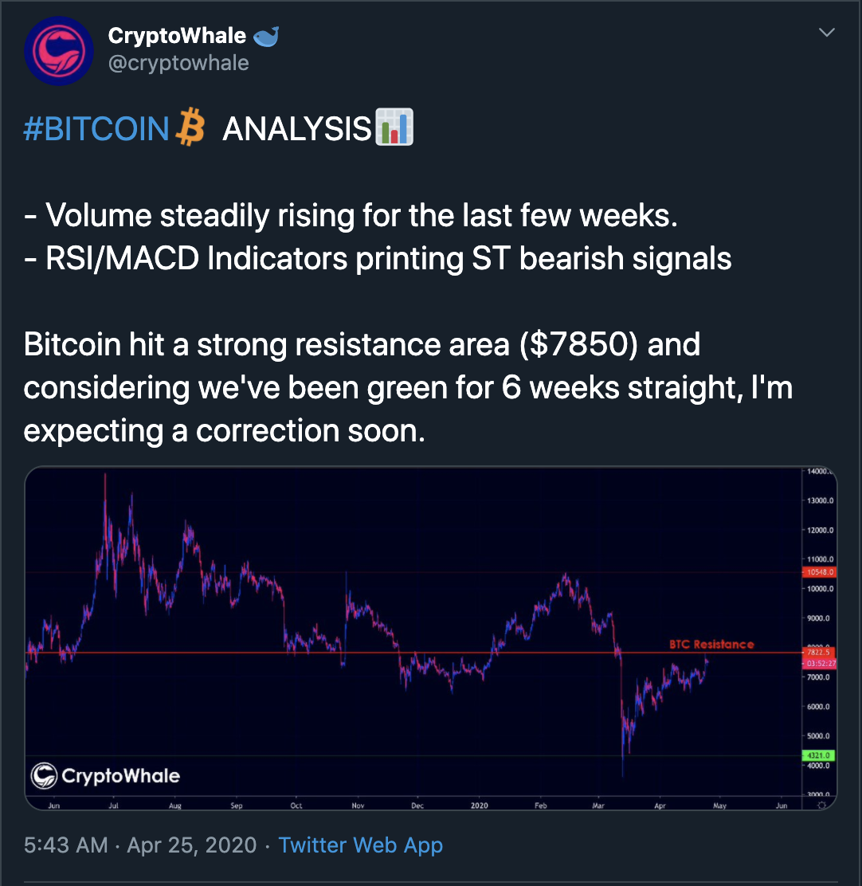This screenshot has width=862, height=886.
Task: Click the green 4321.0 price label
Action: pyautogui.click(x=819, y=755)
